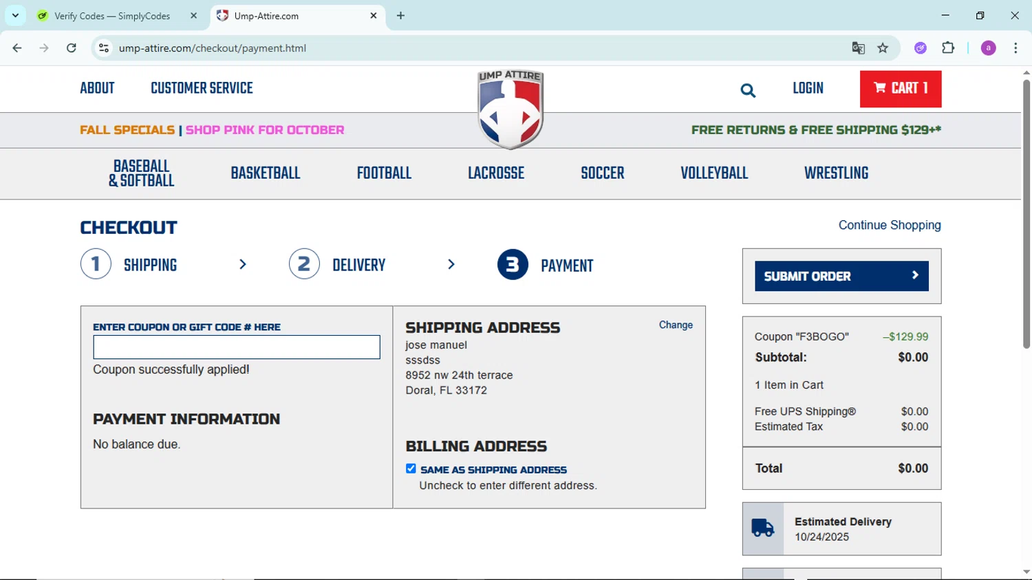The image size is (1032, 580).
Task: Select the Ump-Attire.com tab
Action: coord(297,16)
